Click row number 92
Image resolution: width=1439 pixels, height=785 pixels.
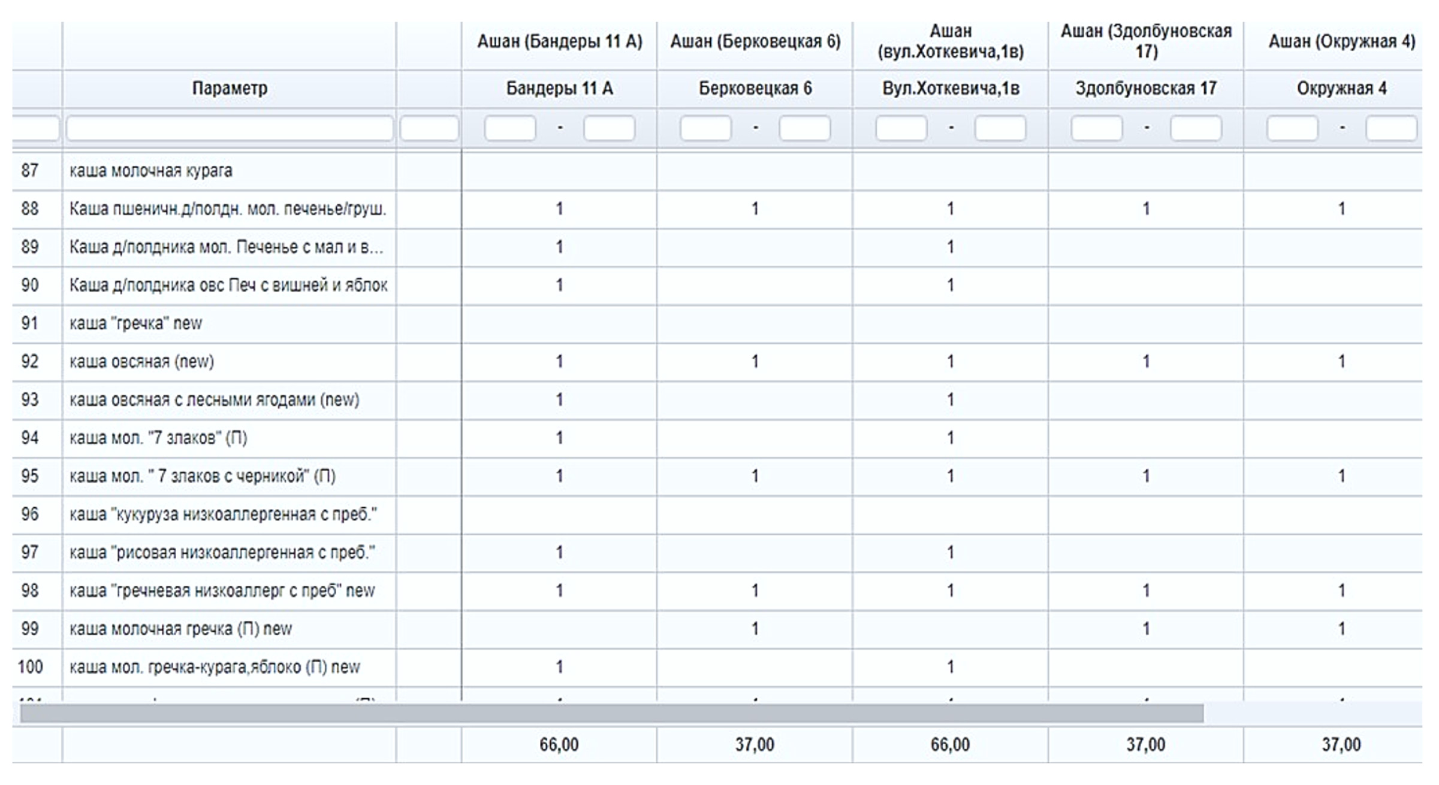pos(30,362)
